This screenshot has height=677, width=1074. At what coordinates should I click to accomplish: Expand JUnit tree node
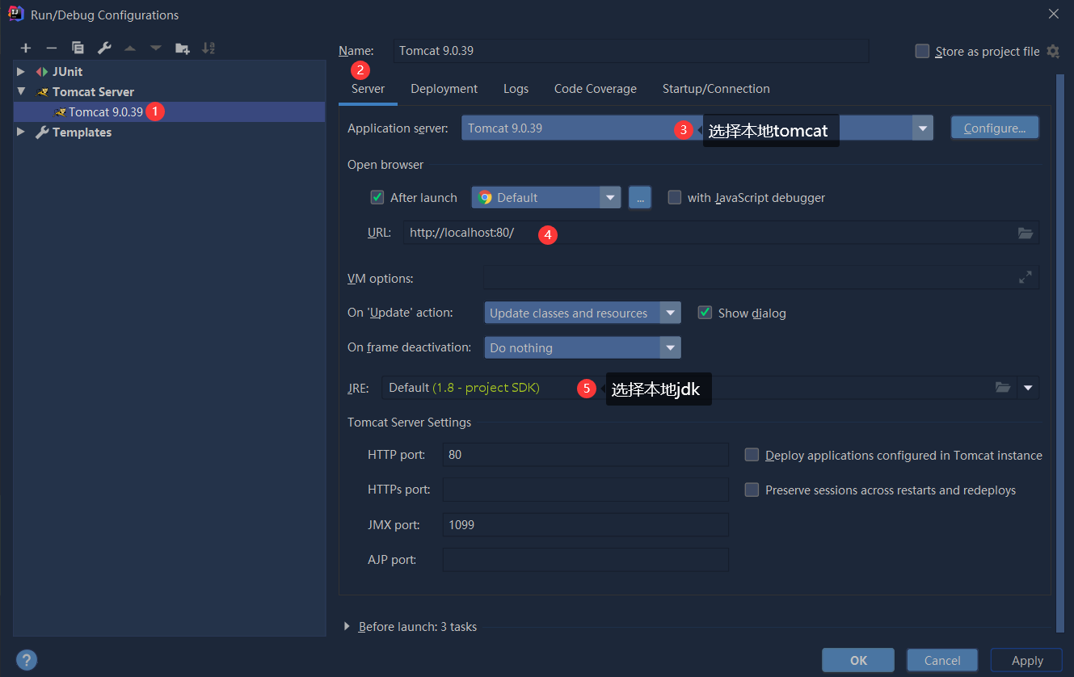[x=22, y=72]
